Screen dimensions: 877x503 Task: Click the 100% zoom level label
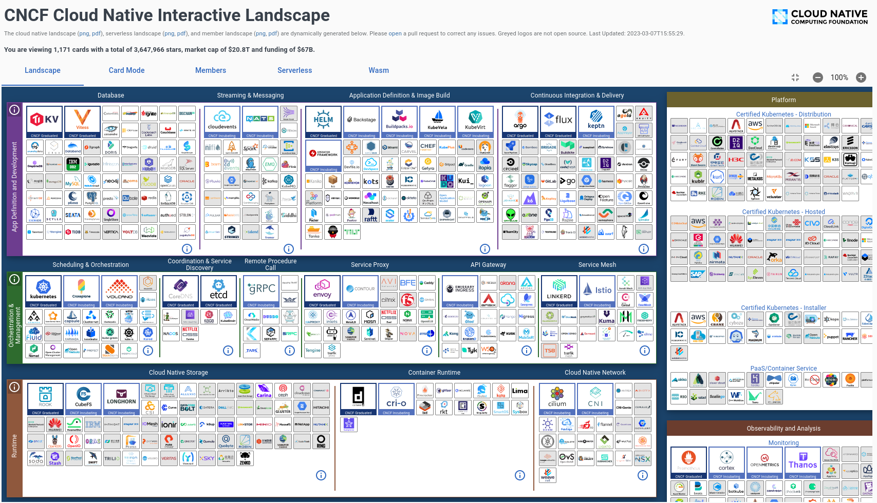[839, 78]
